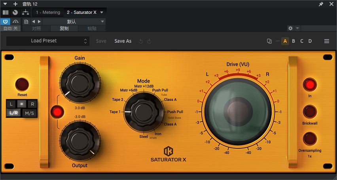Open the hamburger menu icon

327,41
